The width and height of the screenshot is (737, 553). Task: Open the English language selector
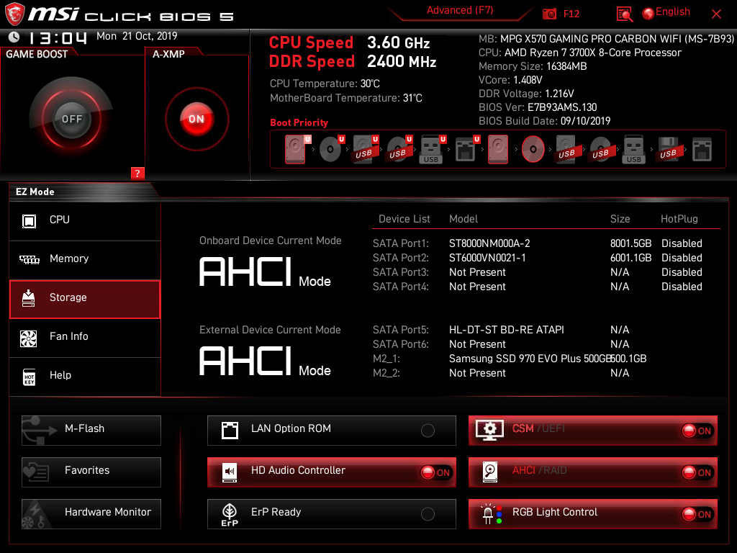coord(667,12)
